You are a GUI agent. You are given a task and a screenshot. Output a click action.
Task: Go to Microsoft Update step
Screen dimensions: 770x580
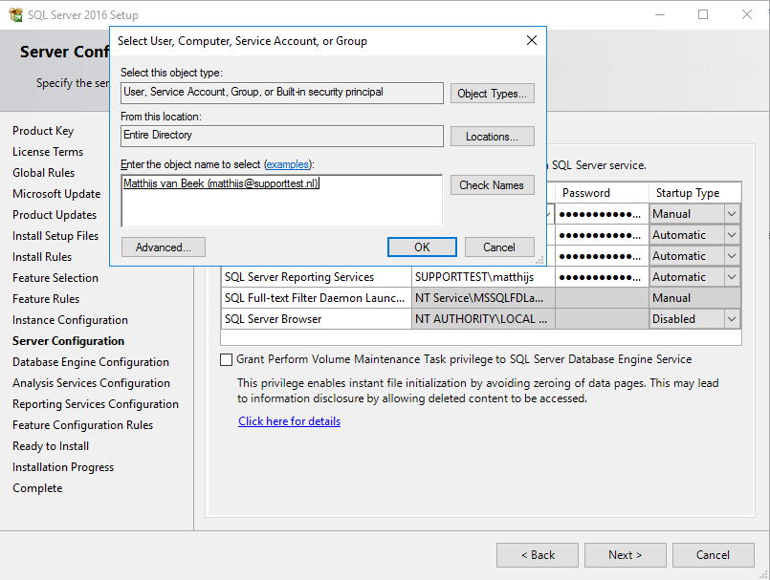point(56,194)
